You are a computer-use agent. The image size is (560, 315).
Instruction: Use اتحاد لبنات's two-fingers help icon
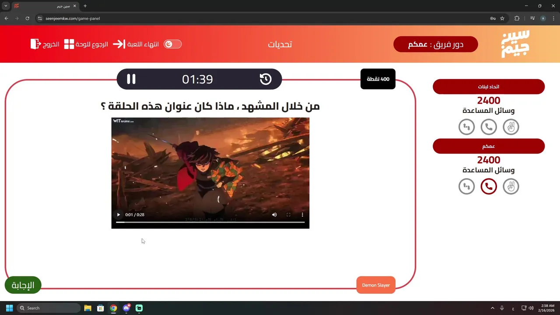point(511,127)
